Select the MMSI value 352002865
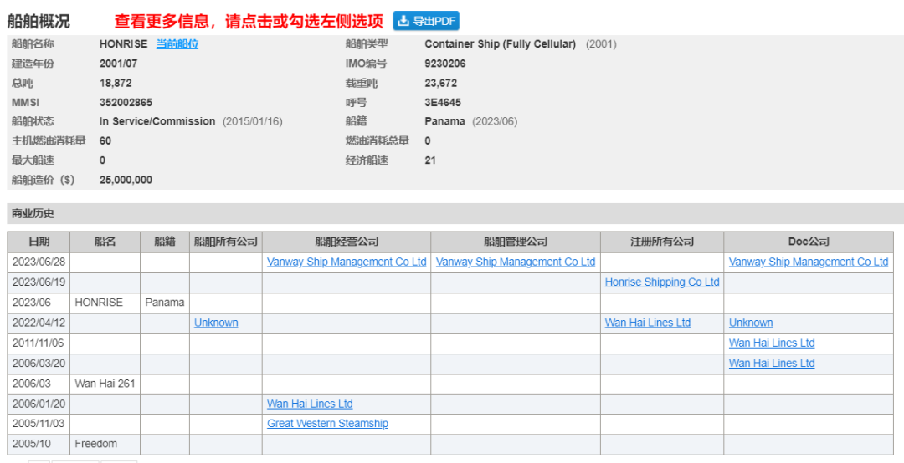 126,103
